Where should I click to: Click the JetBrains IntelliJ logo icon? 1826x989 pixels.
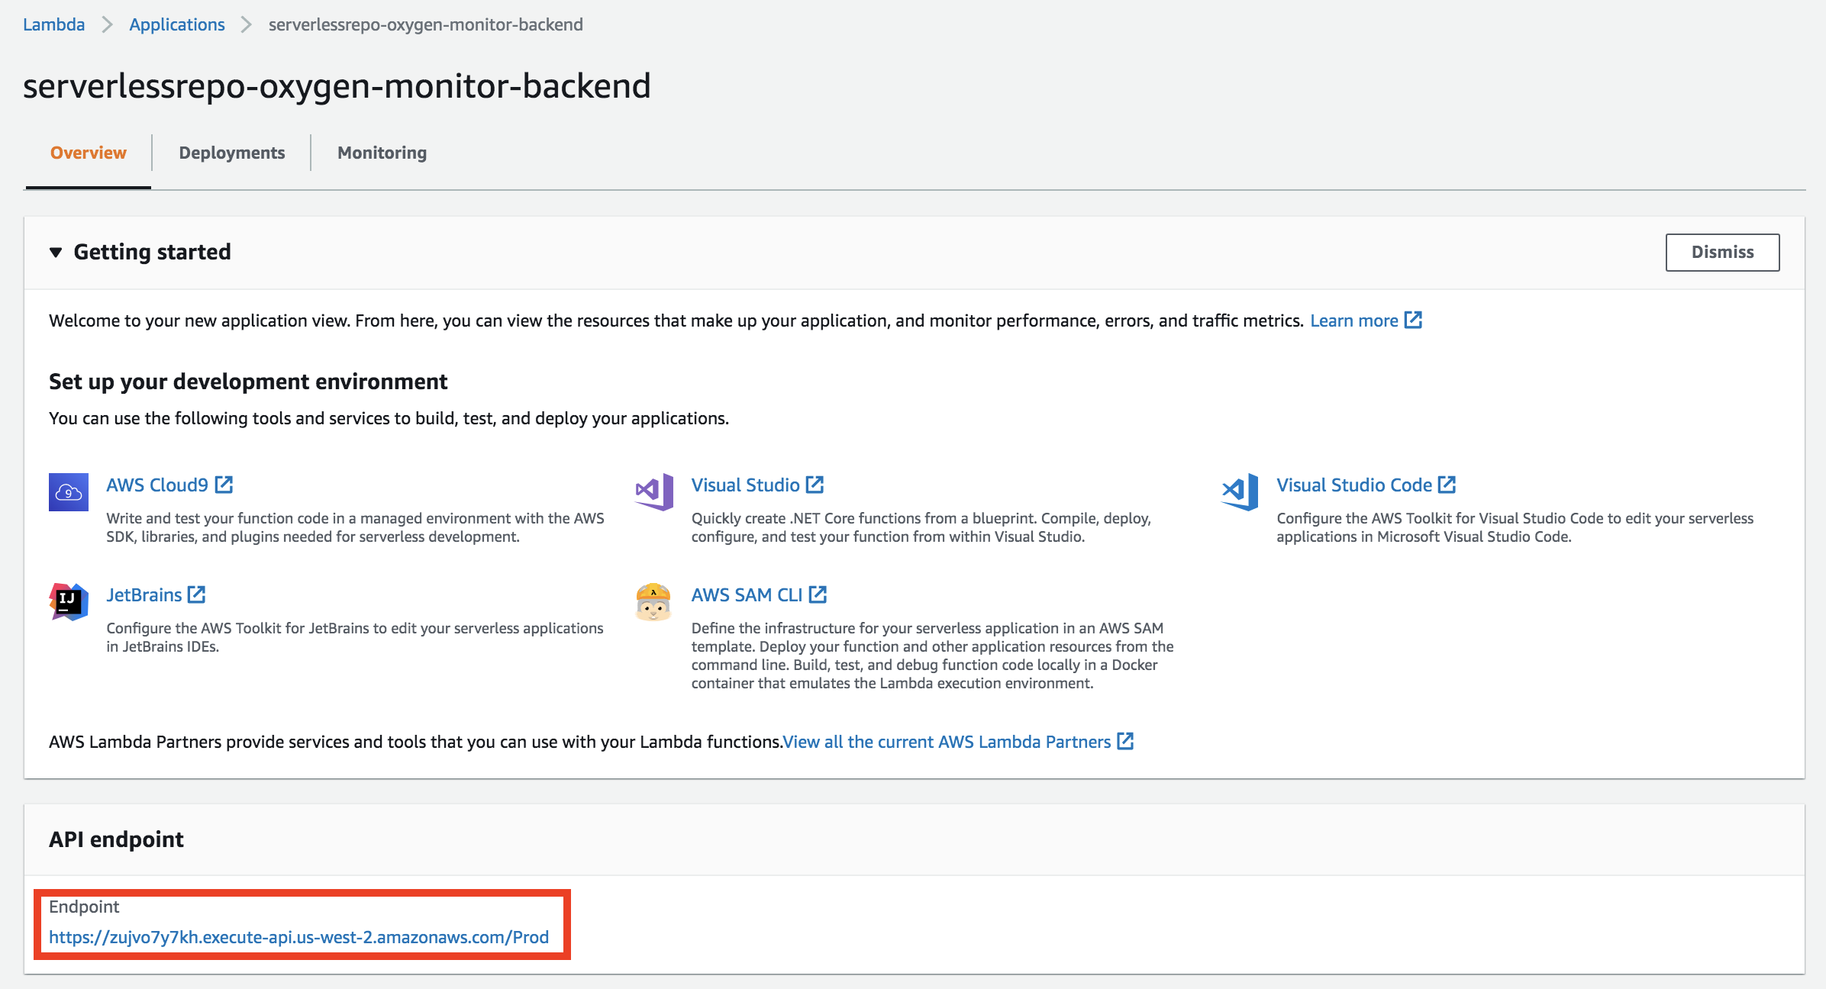69,602
